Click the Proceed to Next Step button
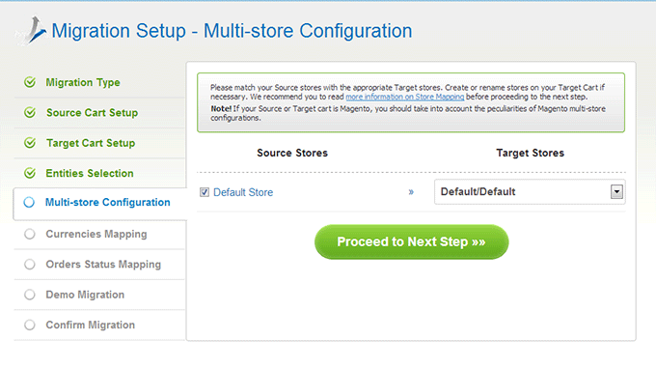Screen dimensions: 656x368 (412, 242)
